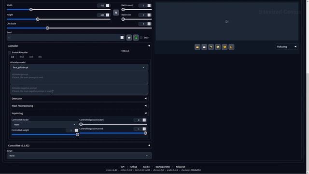Click the Batch size slider handle
This screenshot has height=174, width=309.
pyautogui.click(x=123, y=19)
